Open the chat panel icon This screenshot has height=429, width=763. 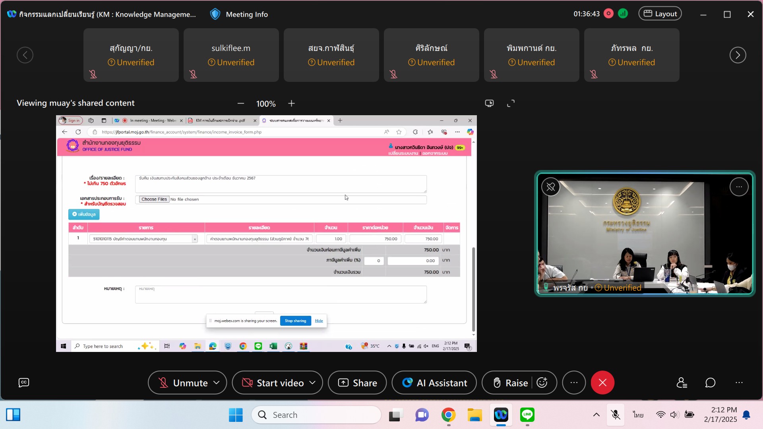pyautogui.click(x=710, y=383)
